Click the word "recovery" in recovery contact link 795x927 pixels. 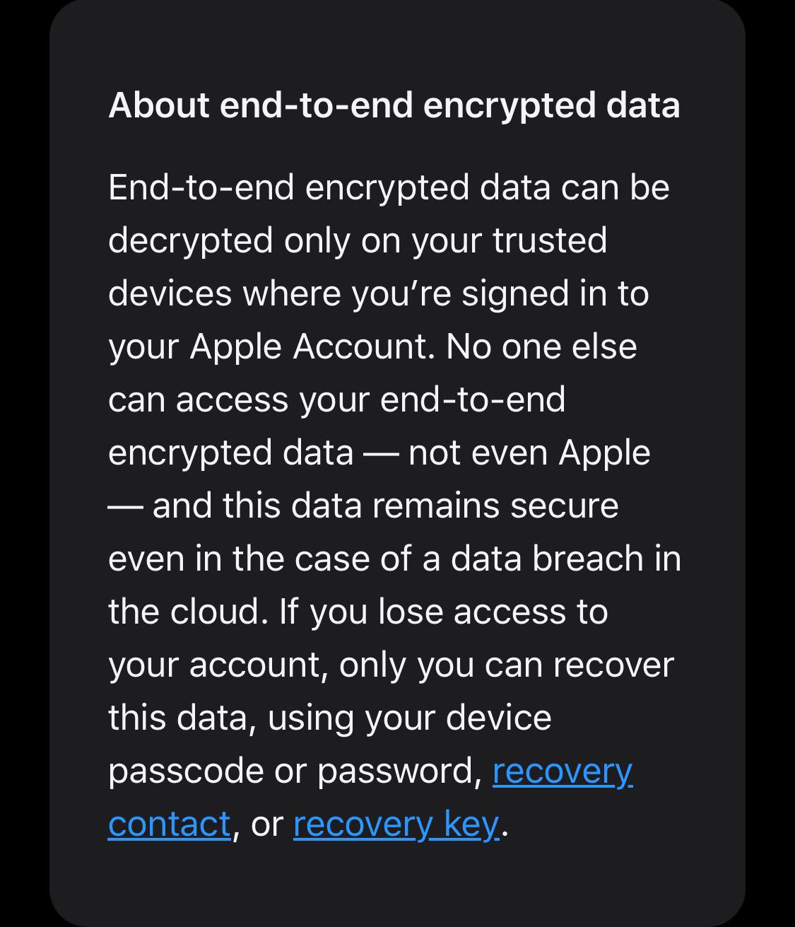(x=562, y=771)
